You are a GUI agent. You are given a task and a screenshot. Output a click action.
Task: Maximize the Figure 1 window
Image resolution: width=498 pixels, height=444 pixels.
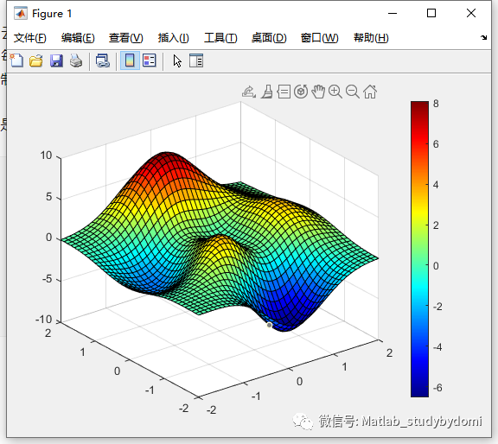click(x=431, y=13)
